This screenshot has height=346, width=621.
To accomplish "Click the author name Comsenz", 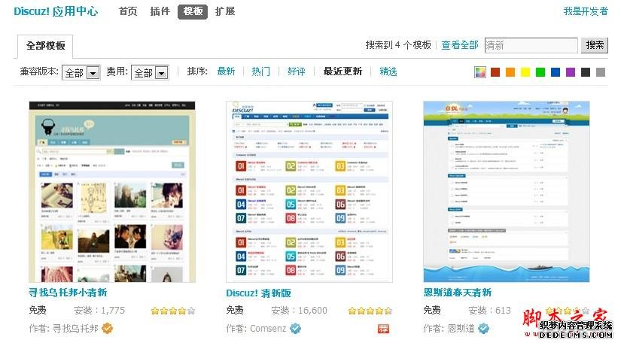I will click(x=268, y=329).
